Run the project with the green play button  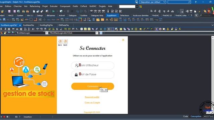tap(53, 11)
